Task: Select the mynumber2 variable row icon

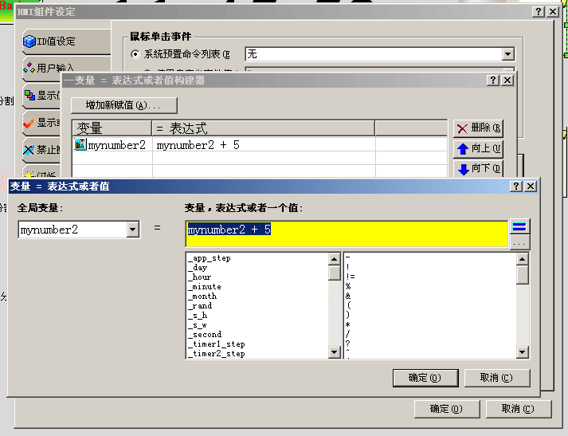Action: click(80, 145)
